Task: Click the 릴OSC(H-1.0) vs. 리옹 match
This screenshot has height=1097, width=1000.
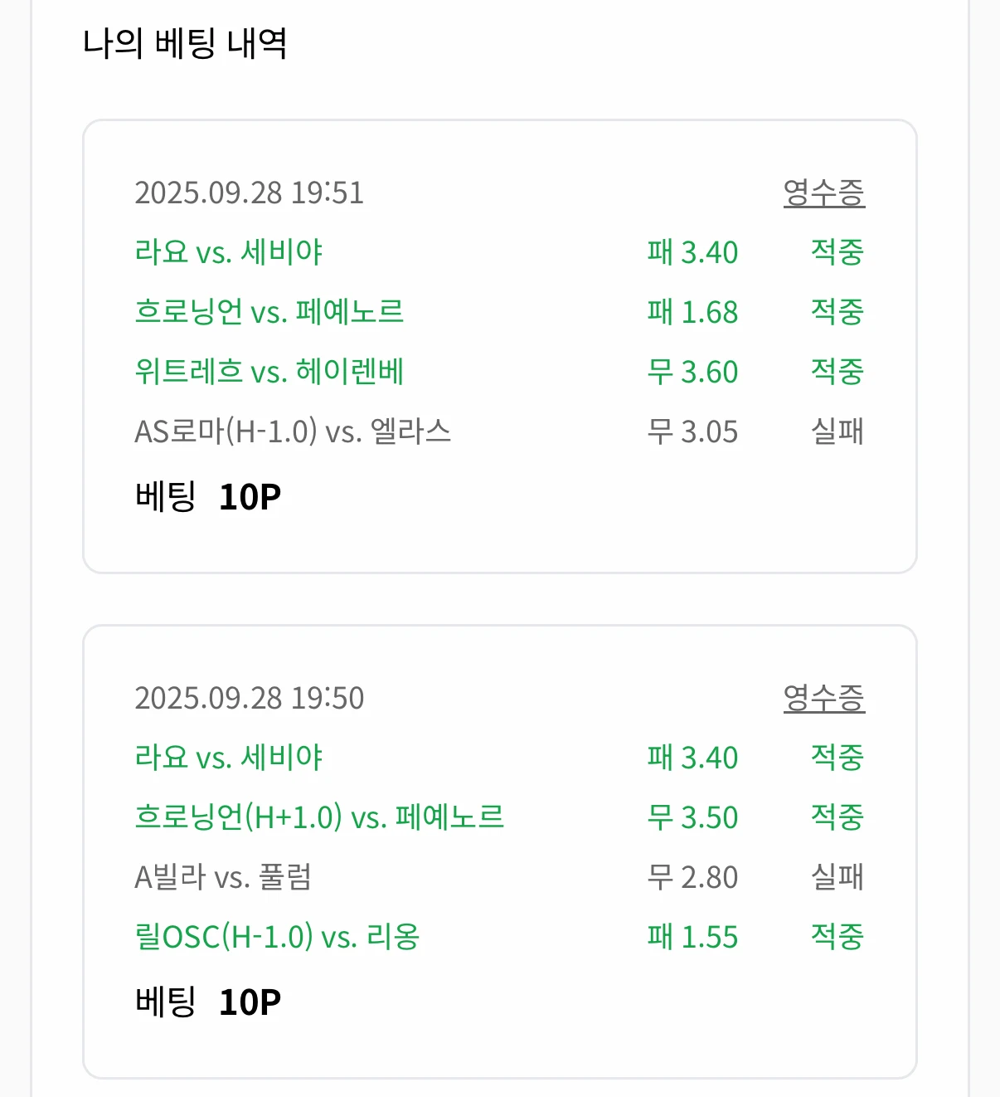Action: click(x=277, y=937)
